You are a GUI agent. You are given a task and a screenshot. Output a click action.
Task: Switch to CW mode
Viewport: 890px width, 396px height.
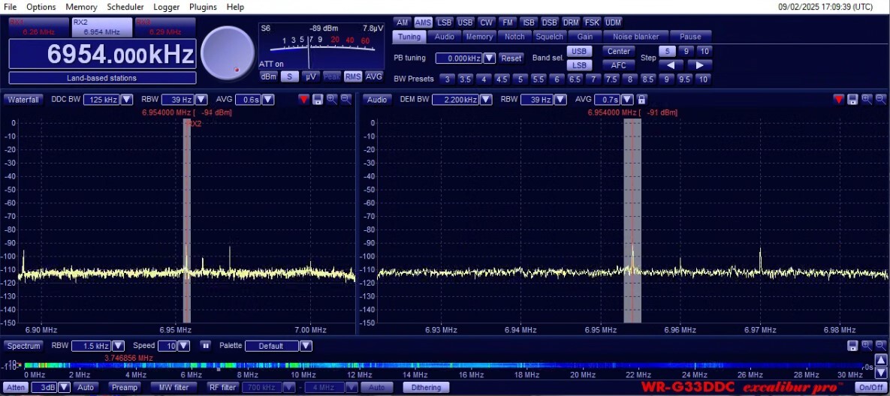pyautogui.click(x=487, y=22)
